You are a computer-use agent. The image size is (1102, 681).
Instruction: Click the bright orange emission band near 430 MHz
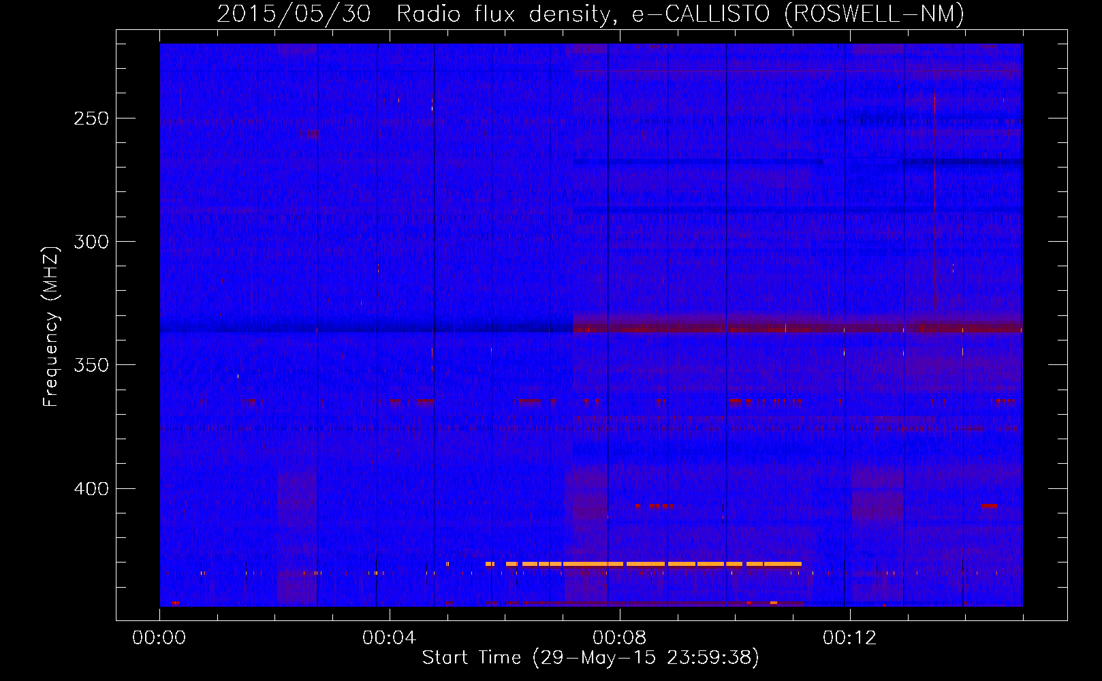644,564
